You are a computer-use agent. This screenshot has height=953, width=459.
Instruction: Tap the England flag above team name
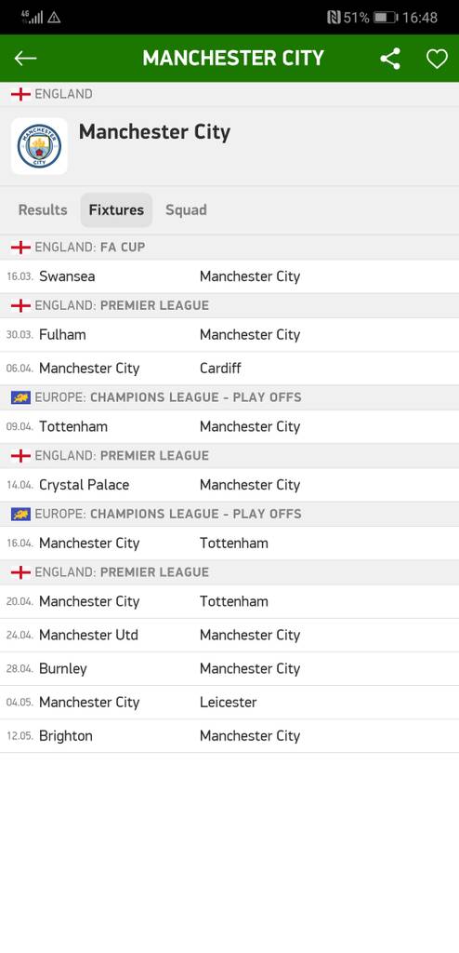(20, 94)
